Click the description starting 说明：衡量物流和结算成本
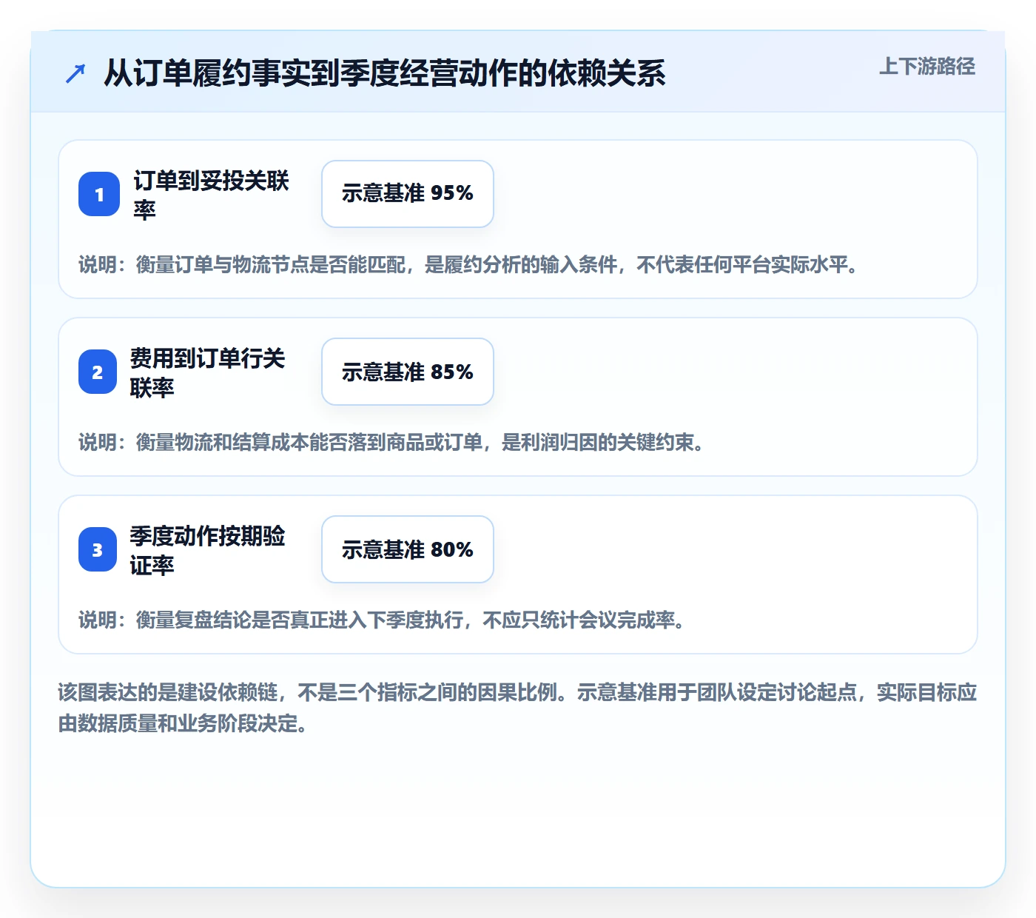 (x=392, y=443)
